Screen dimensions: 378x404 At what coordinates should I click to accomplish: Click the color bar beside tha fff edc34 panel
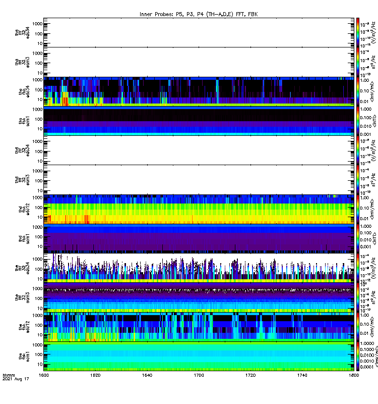point(358,32)
